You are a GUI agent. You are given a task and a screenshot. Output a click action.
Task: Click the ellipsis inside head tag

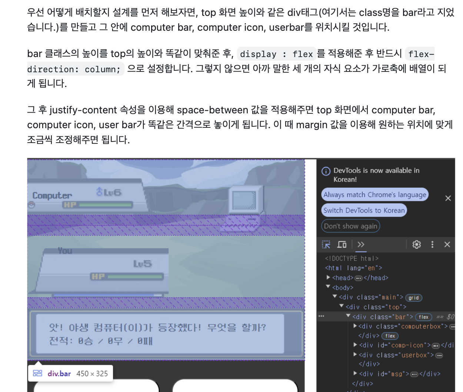click(x=359, y=278)
